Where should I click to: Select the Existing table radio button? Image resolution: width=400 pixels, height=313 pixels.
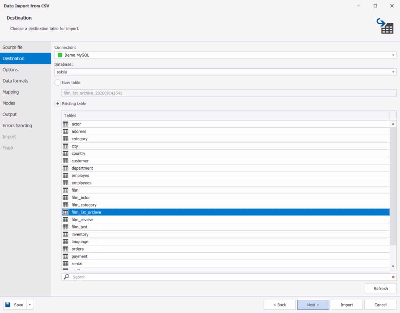pyautogui.click(x=58, y=104)
